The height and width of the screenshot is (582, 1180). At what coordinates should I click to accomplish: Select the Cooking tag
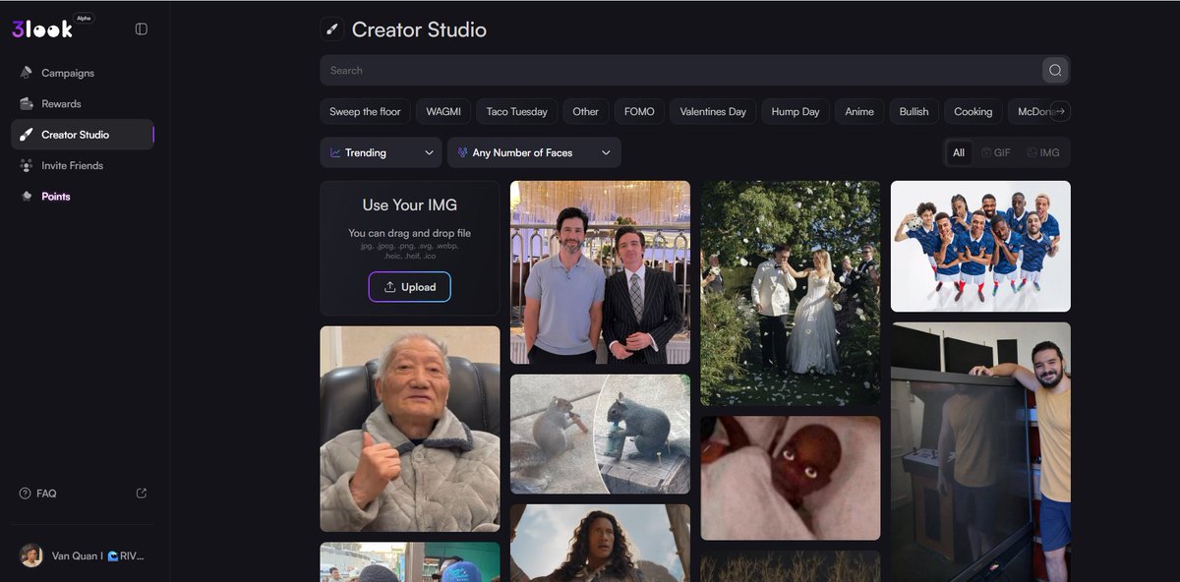(973, 111)
